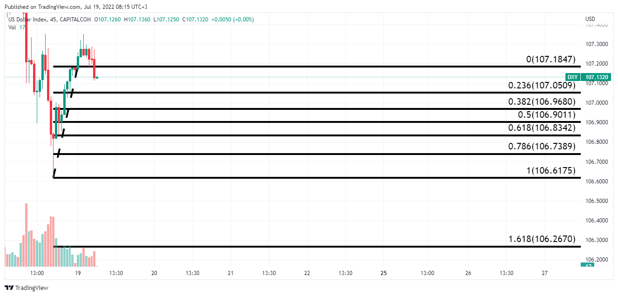Viewport: 618px width, 296px height.
Task: Select the 0.786(106.7389) Fibonacci label
Action: (x=542, y=147)
